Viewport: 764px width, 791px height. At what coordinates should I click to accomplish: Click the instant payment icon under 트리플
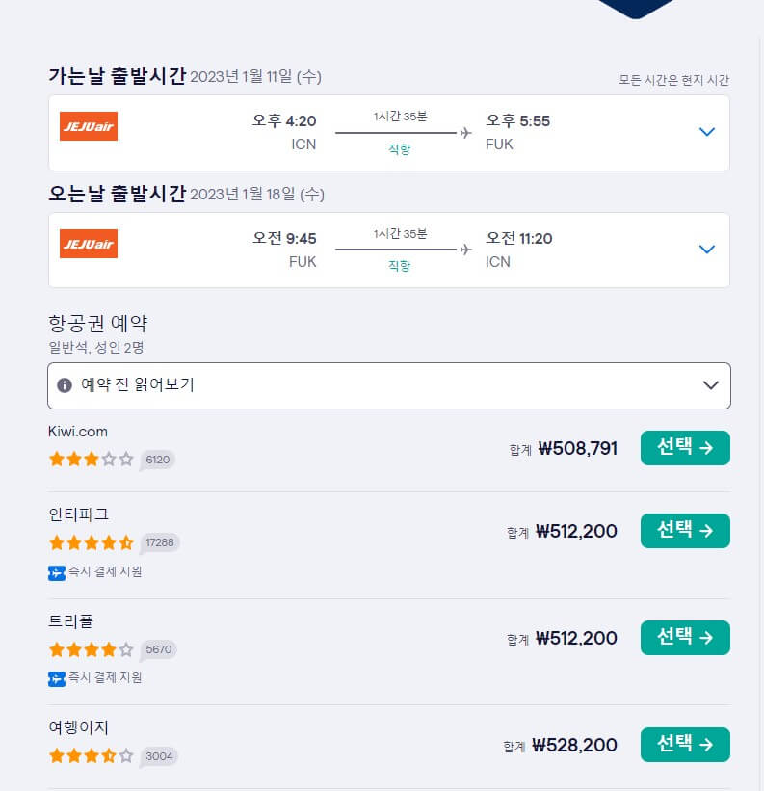click(x=57, y=679)
